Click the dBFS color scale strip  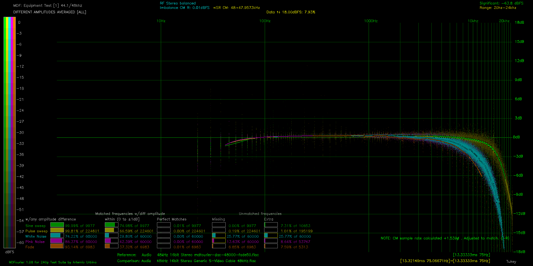click(x=9, y=132)
